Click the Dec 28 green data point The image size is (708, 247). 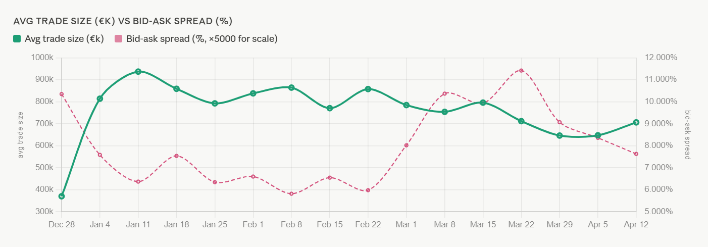62,196
